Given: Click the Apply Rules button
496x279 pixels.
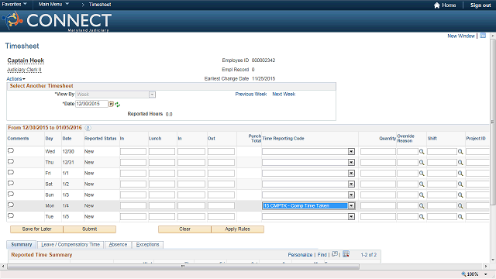Looking at the screenshot, I should [x=237, y=229].
